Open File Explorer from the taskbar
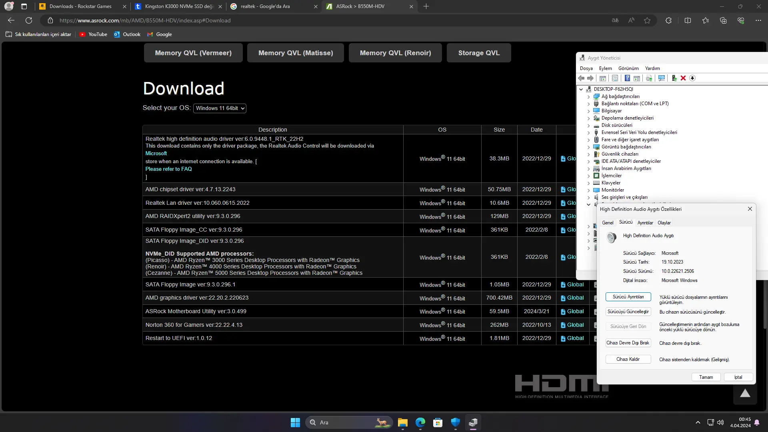Image resolution: width=768 pixels, height=432 pixels. [402, 422]
